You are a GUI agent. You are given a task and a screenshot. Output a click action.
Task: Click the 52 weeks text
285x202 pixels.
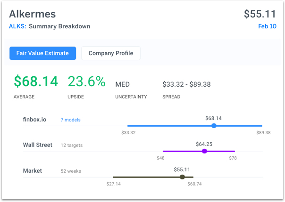coord(71,171)
